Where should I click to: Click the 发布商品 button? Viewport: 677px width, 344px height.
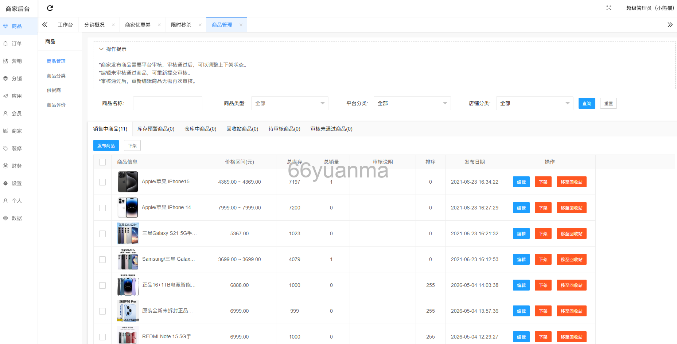pos(106,145)
